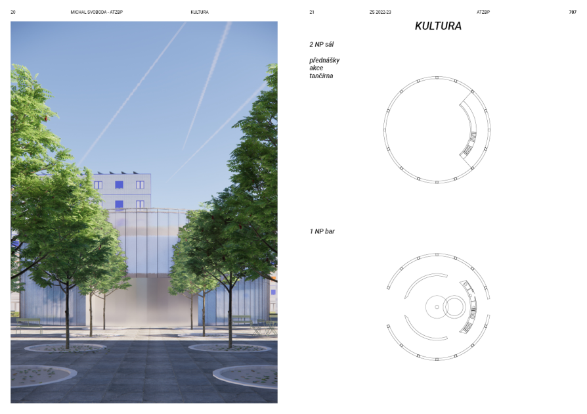587x414 pixels.
Task: Click the word 'akce'
Action: pyautogui.click(x=316, y=68)
